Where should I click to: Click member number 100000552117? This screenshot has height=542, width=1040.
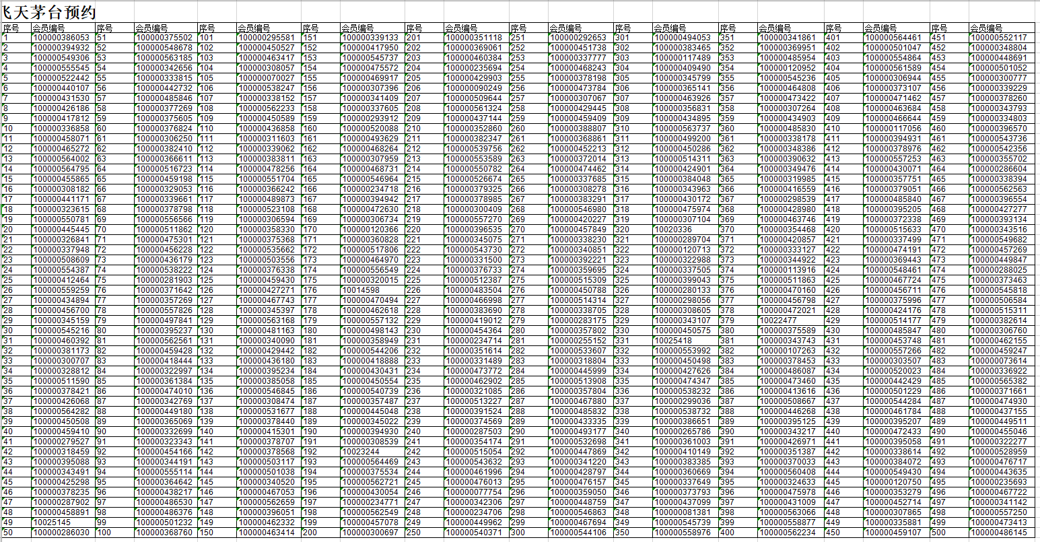click(x=998, y=38)
